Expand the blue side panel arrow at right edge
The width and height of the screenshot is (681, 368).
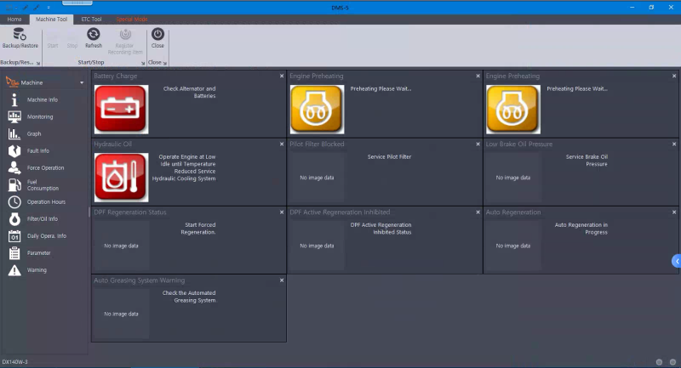pyautogui.click(x=676, y=262)
